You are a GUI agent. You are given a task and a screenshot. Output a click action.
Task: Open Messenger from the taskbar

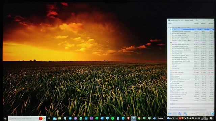(x=76, y=118)
